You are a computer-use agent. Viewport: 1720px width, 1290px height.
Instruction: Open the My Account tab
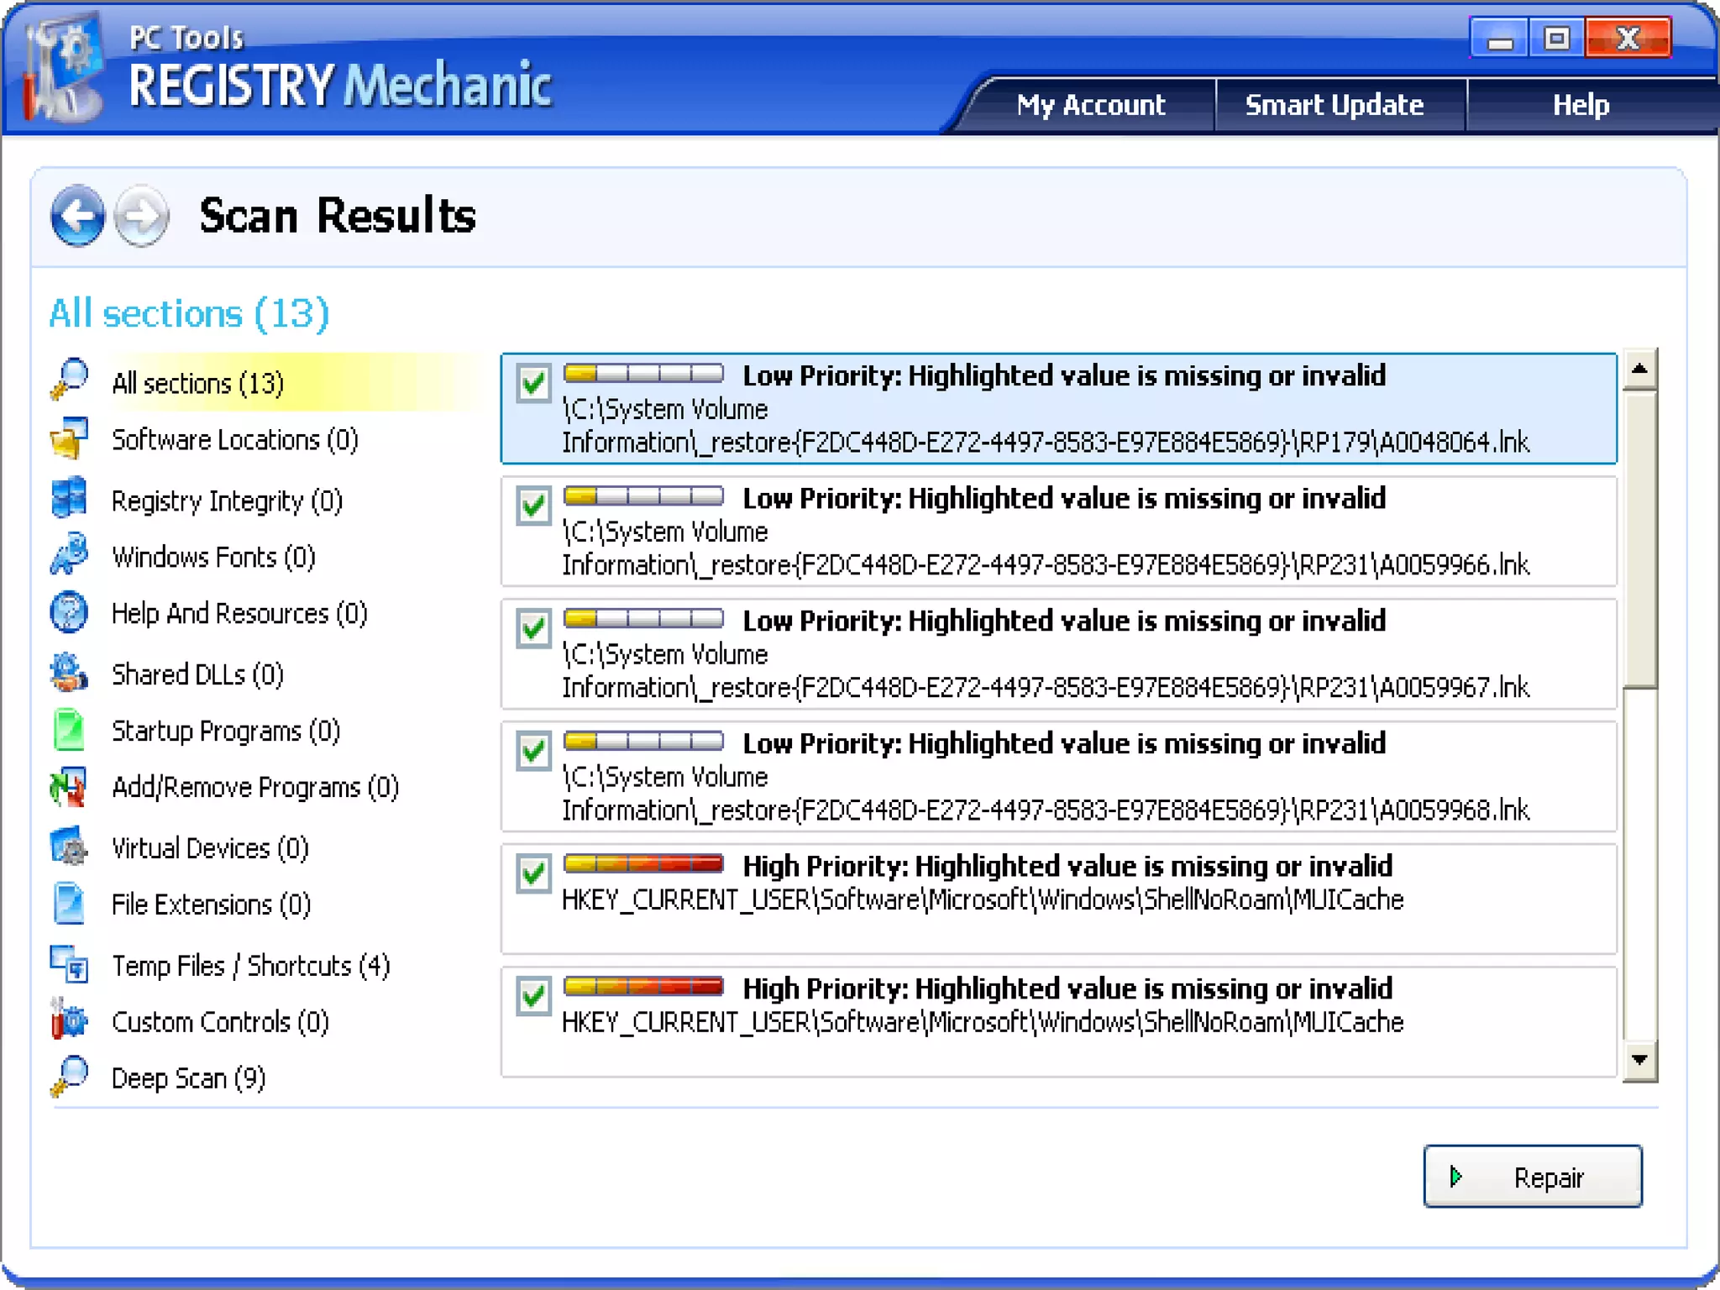coord(1090,105)
